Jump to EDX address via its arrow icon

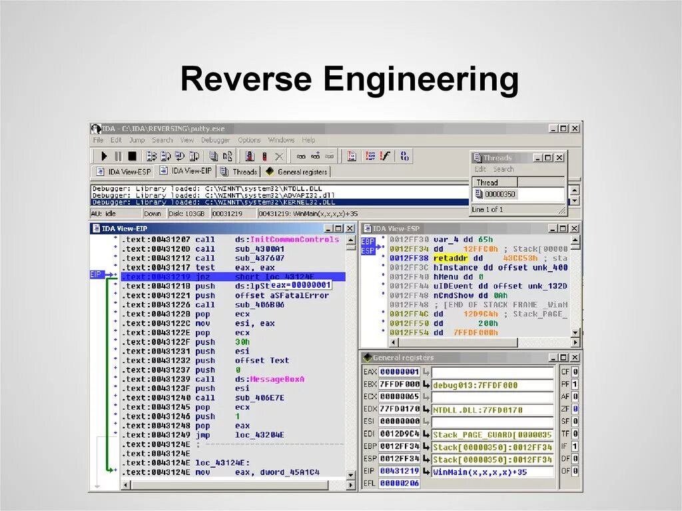pyautogui.click(x=426, y=409)
